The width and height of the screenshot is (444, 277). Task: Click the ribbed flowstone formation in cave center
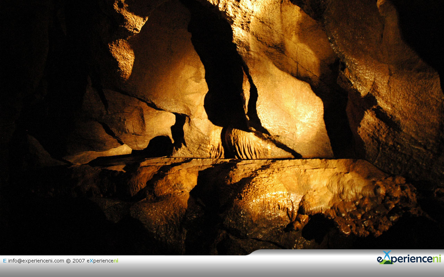243,144
